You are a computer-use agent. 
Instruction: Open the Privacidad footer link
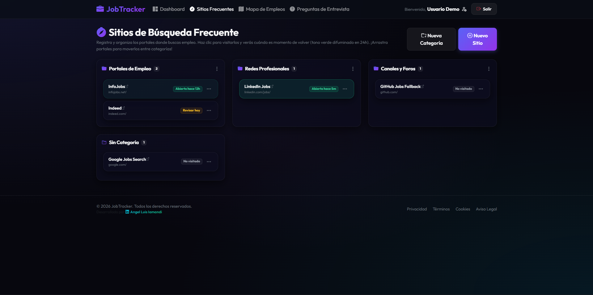coord(417,209)
